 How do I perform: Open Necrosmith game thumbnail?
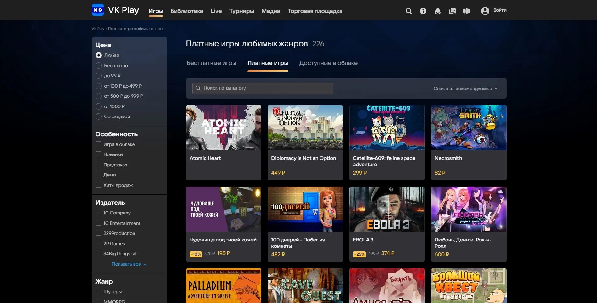pos(469,127)
